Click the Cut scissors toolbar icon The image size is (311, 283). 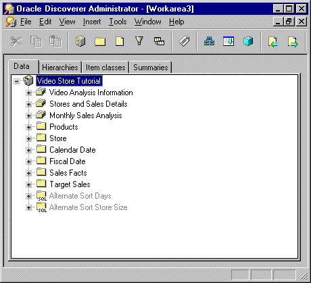pyautogui.click(x=16, y=41)
